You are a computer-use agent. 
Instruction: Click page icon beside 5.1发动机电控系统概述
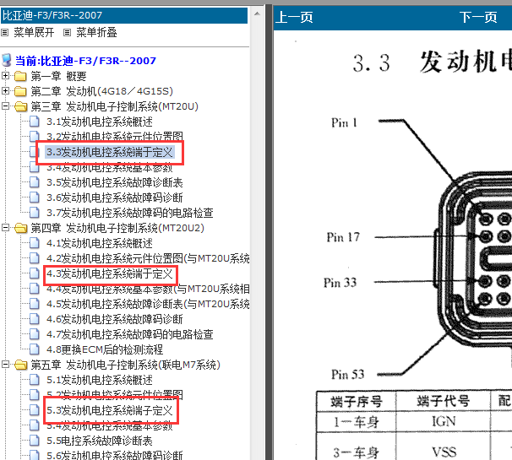click(x=35, y=380)
